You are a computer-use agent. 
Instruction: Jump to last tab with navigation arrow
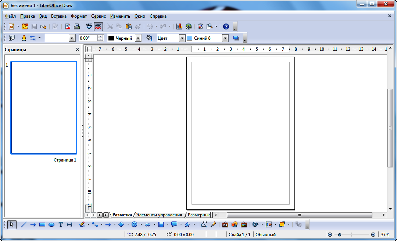106,215
